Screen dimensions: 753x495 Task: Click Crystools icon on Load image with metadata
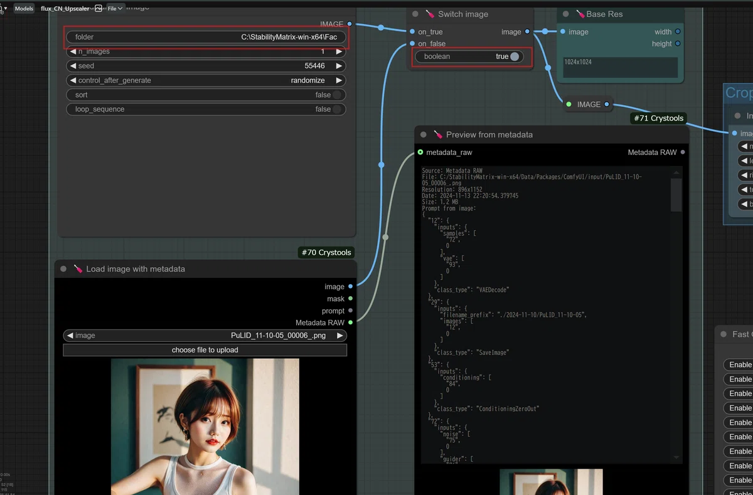click(78, 269)
